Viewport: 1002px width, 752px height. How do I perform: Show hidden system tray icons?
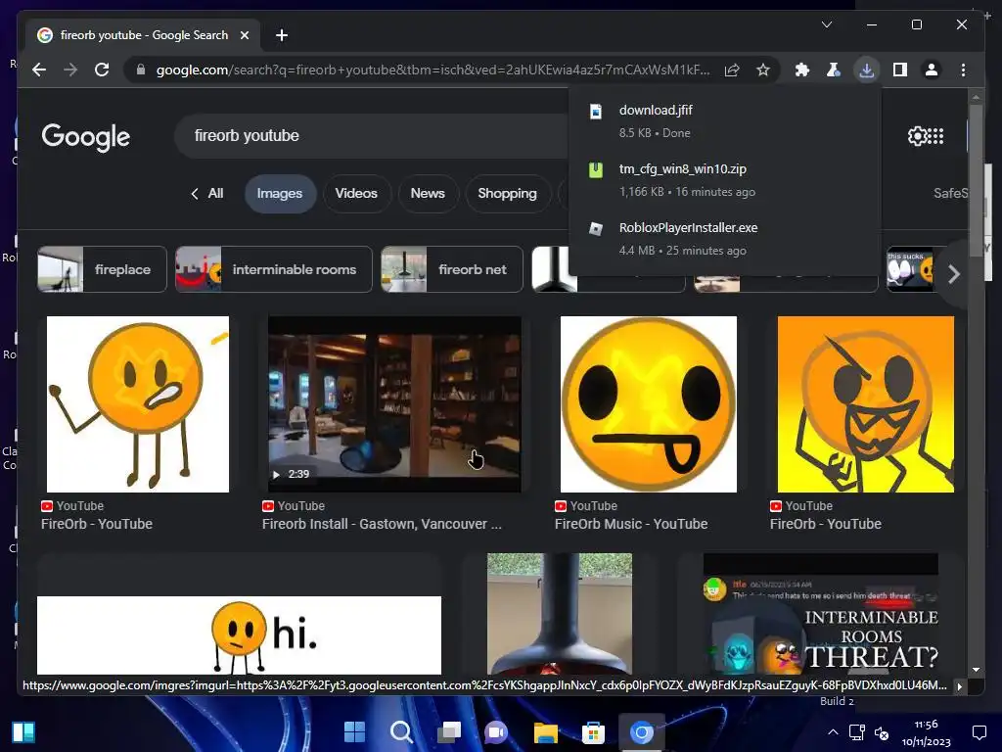(x=833, y=732)
